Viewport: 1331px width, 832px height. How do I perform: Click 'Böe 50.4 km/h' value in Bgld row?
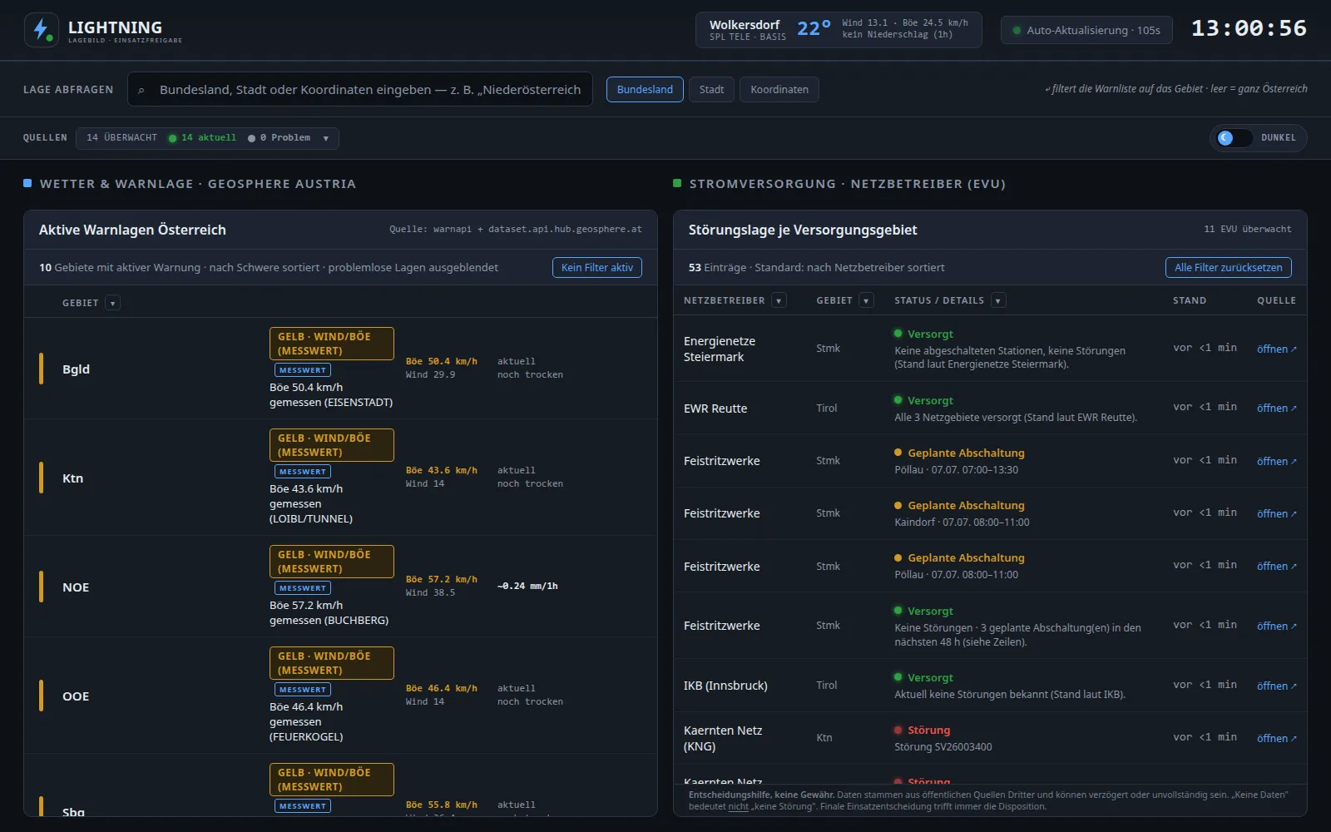click(442, 361)
